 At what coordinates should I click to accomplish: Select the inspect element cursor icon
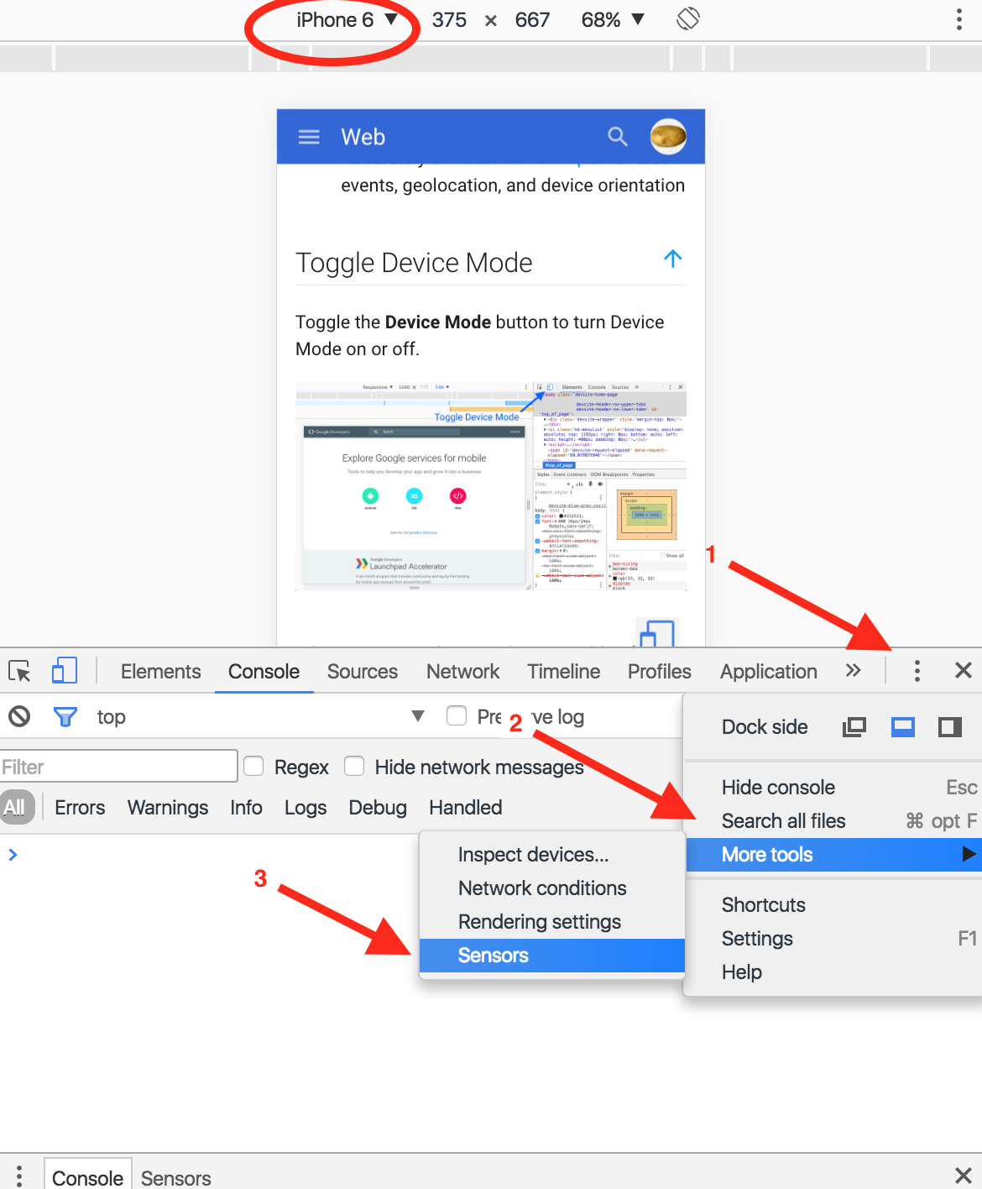[x=20, y=671]
